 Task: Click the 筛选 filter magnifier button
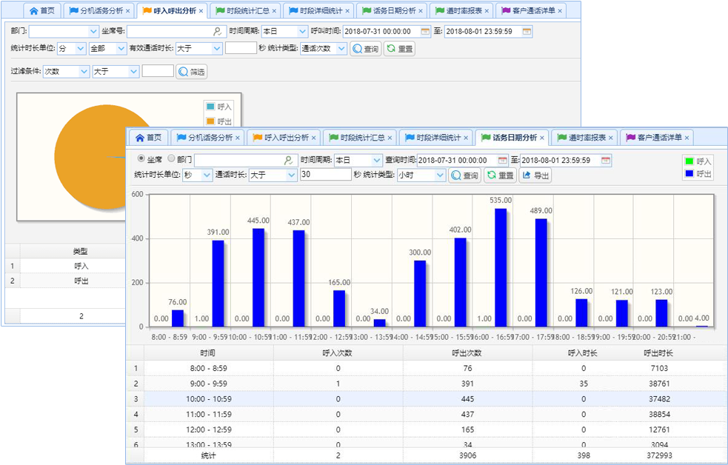pyautogui.click(x=191, y=72)
